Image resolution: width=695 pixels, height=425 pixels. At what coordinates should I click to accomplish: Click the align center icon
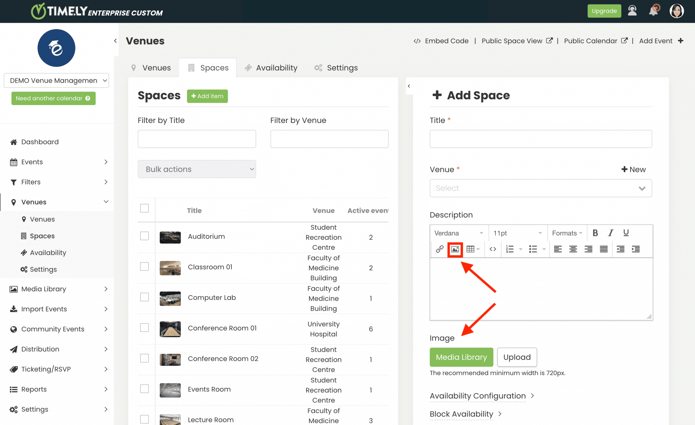(573, 249)
